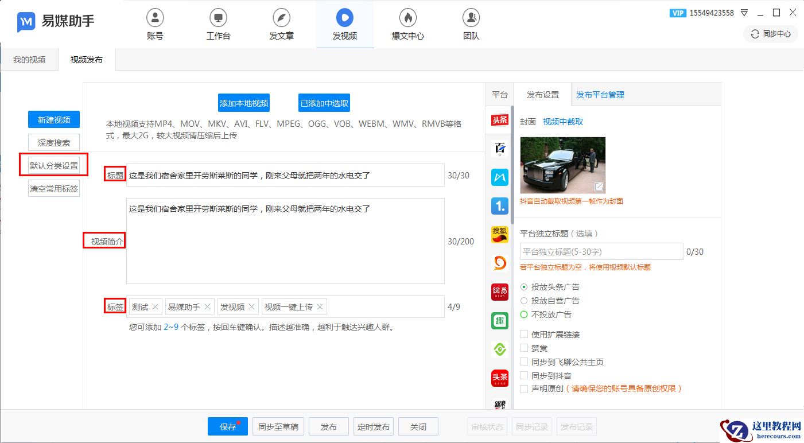Screen dimensions: 804x443
Task: Select the 搜狐 platform icon
Action: point(500,235)
